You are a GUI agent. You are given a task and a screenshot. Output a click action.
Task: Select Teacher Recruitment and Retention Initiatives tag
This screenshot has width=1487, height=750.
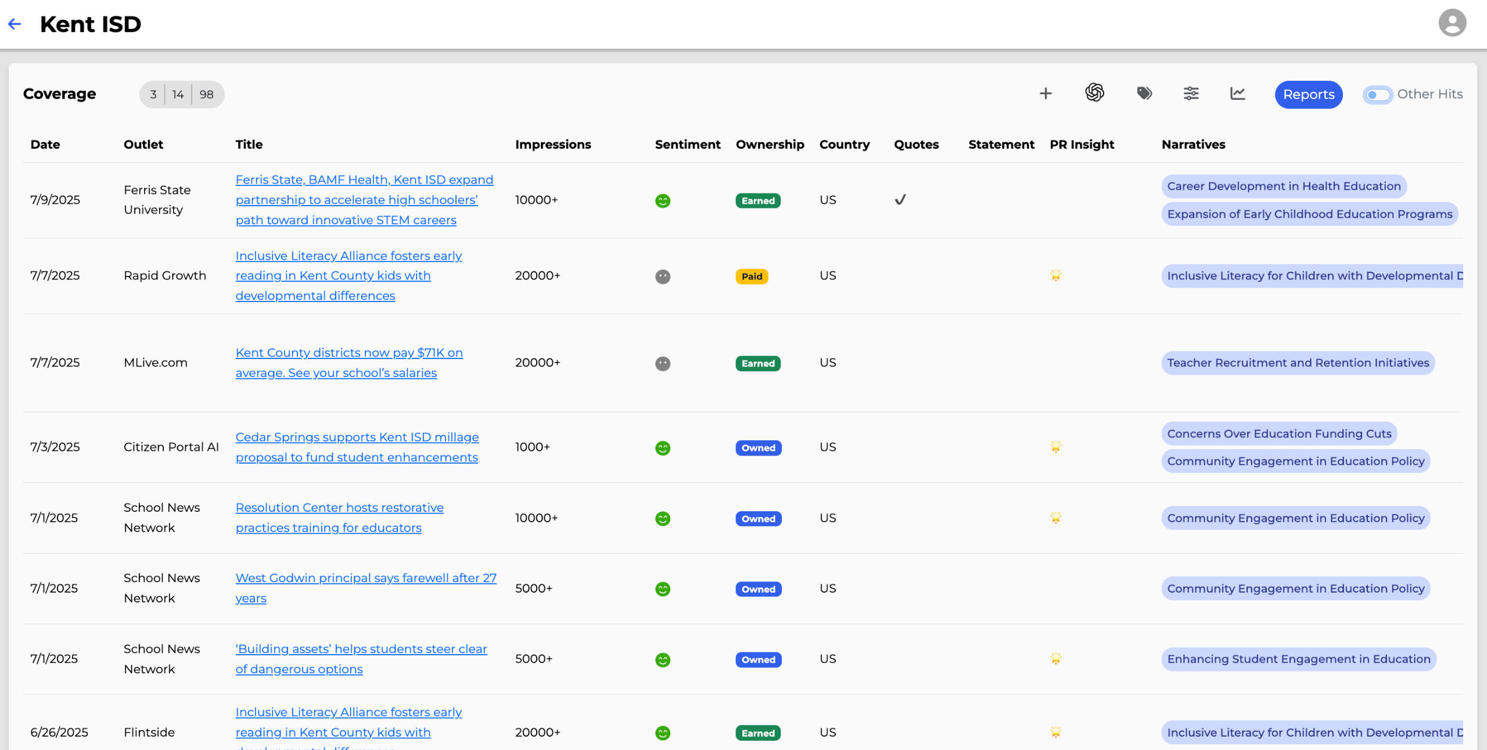tap(1298, 363)
